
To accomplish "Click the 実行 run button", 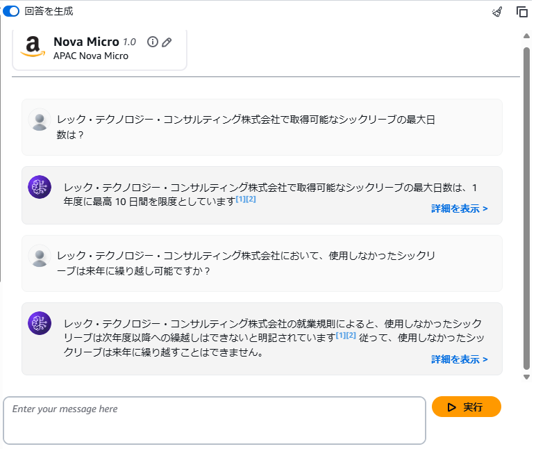I will click(x=467, y=407).
